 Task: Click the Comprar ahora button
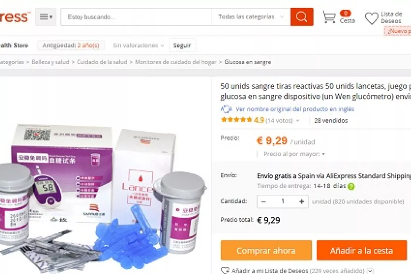point(266,250)
